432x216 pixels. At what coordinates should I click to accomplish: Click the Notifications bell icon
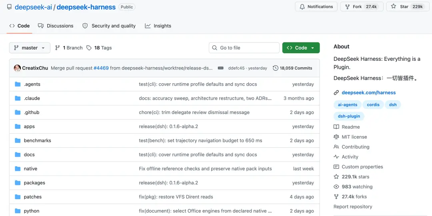302,7
